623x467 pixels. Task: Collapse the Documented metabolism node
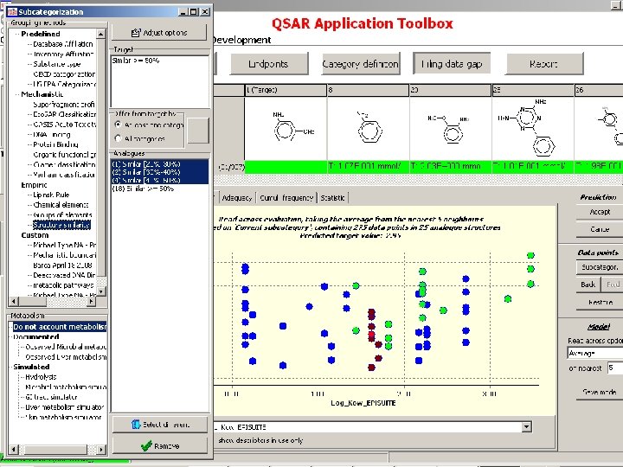(x=10, y=336)
